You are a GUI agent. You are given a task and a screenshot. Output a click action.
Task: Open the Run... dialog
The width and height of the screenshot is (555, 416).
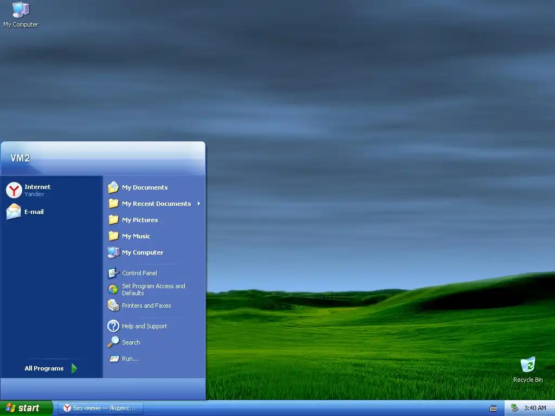pos(154,359)
